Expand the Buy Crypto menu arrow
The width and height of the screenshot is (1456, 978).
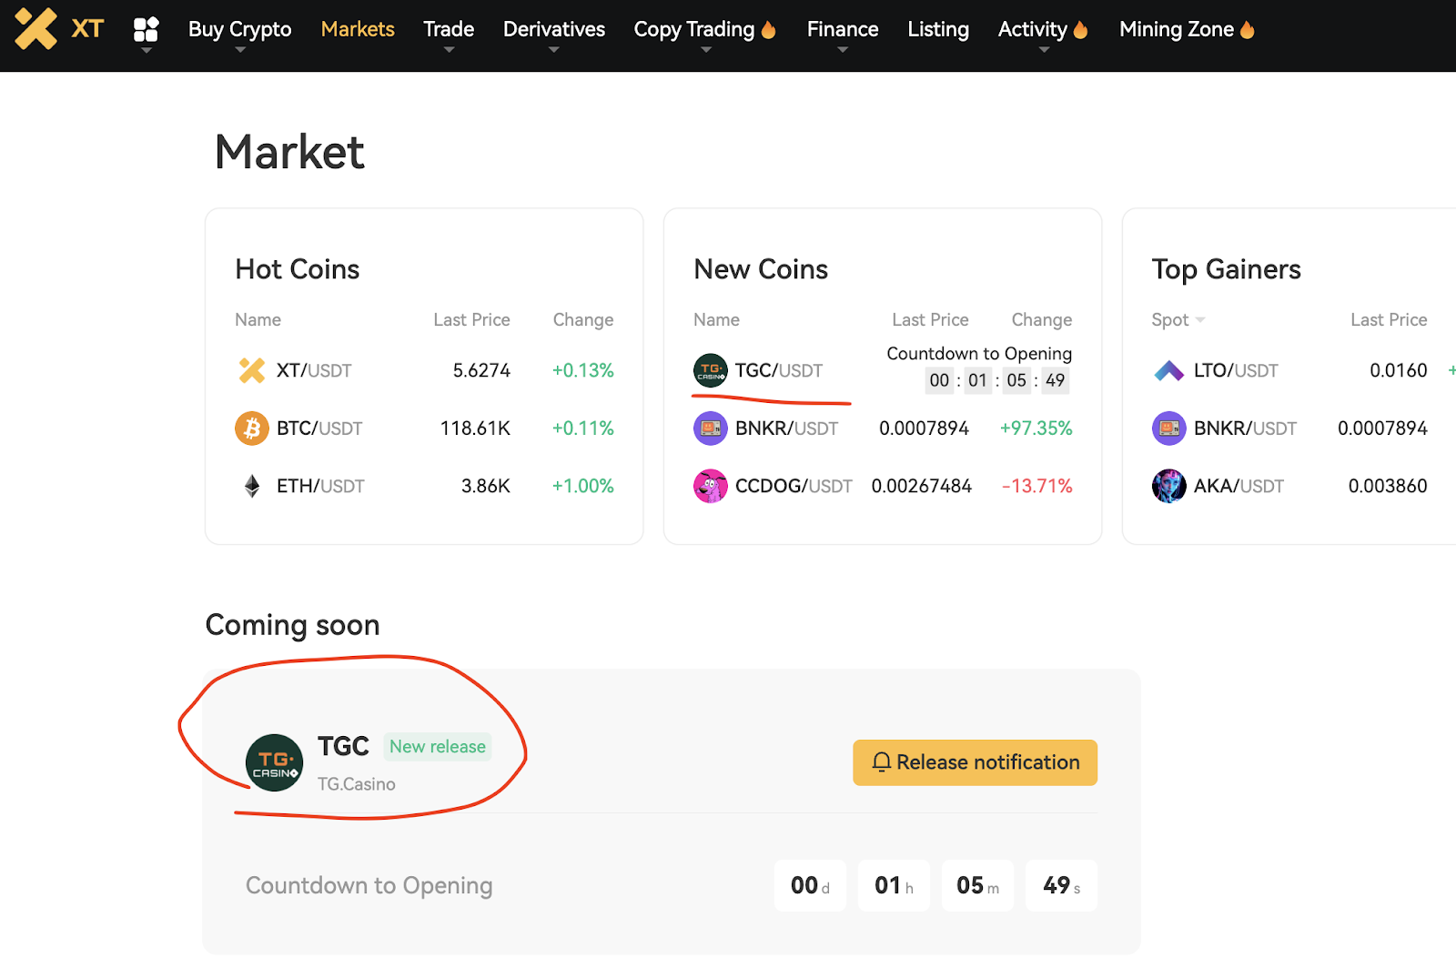[240, 50]
